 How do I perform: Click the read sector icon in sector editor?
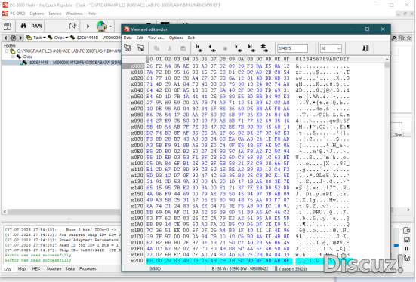[x=128, y=48]
